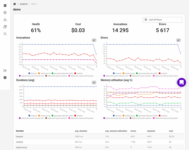This screenshot has height=150, width=189.
Task: Open the search magnifier icon in sidebar
Action: 5,34
